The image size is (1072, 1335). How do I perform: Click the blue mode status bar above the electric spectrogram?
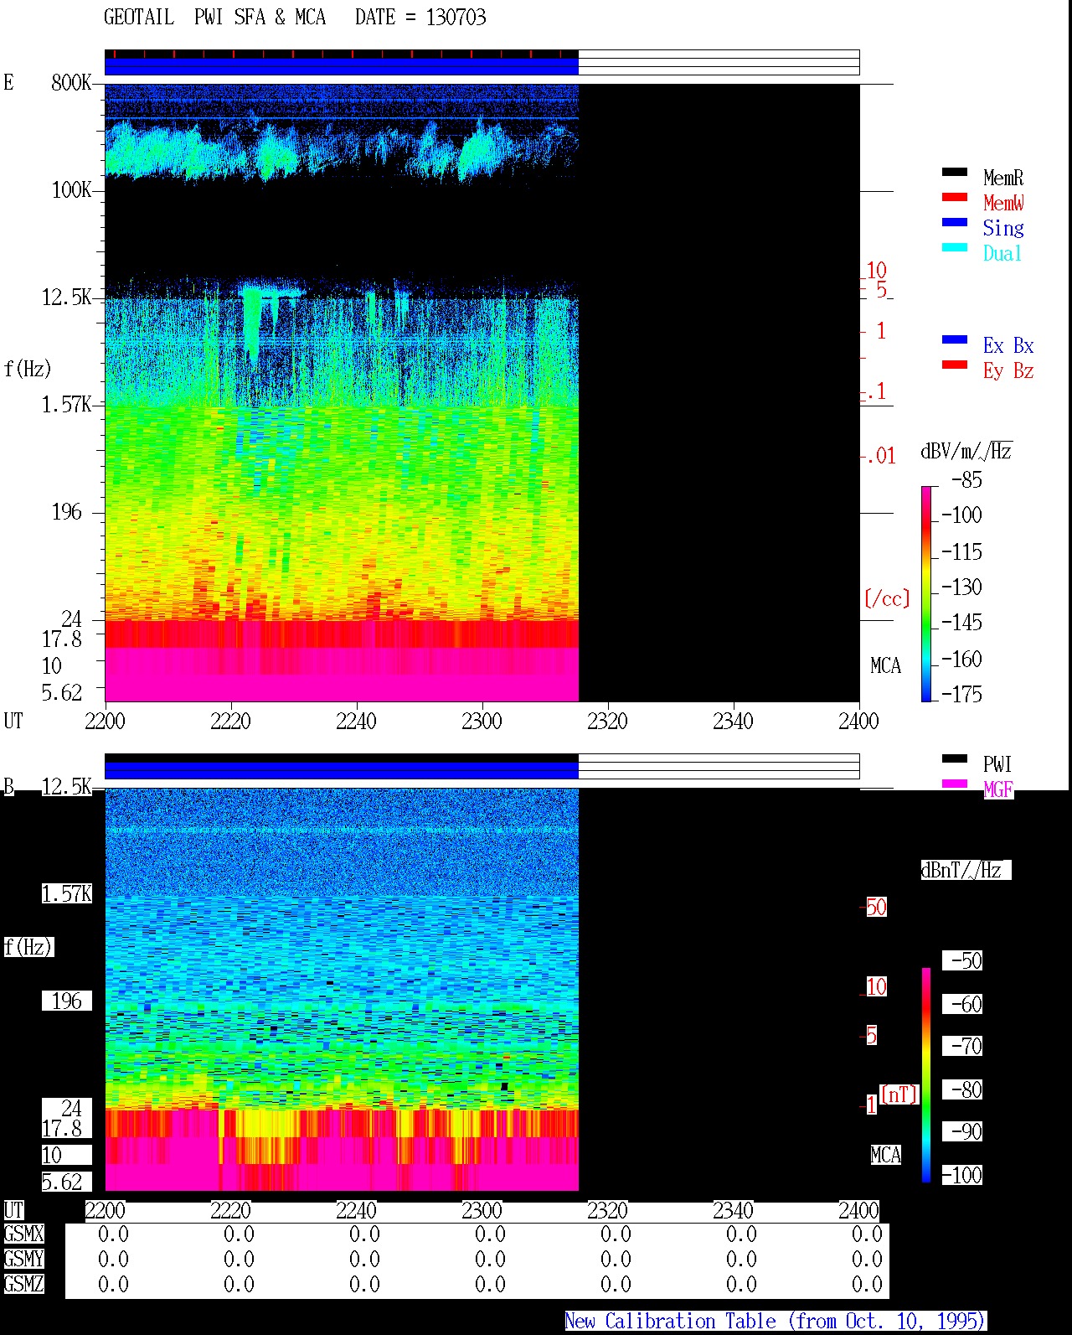pyautogui.click(x=342, y=66)
